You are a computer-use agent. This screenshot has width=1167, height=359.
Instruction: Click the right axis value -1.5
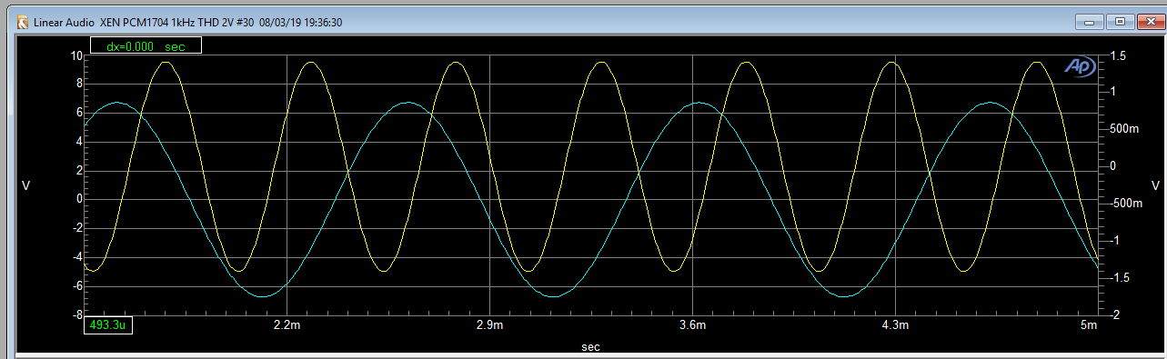[x=1119, y=277]
